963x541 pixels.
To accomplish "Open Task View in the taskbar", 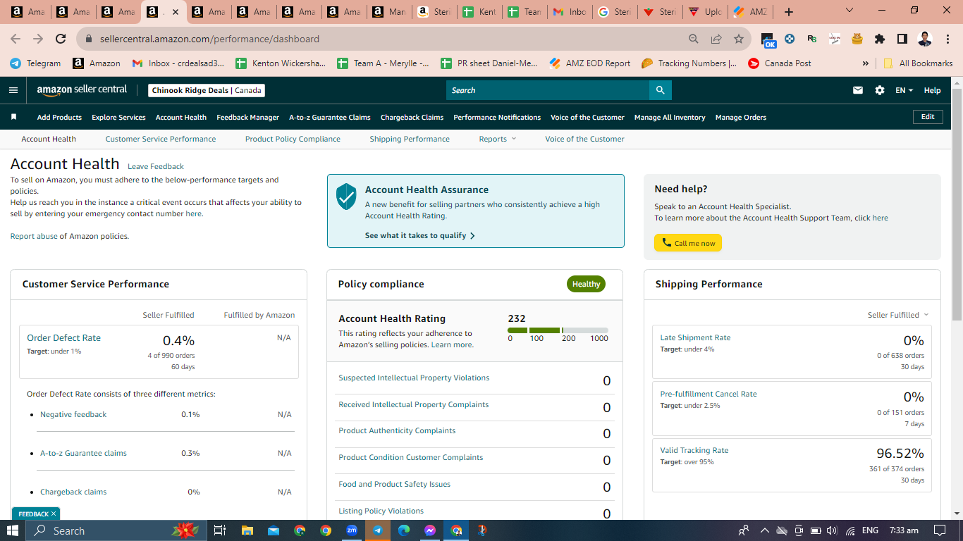I will (219, 530).
